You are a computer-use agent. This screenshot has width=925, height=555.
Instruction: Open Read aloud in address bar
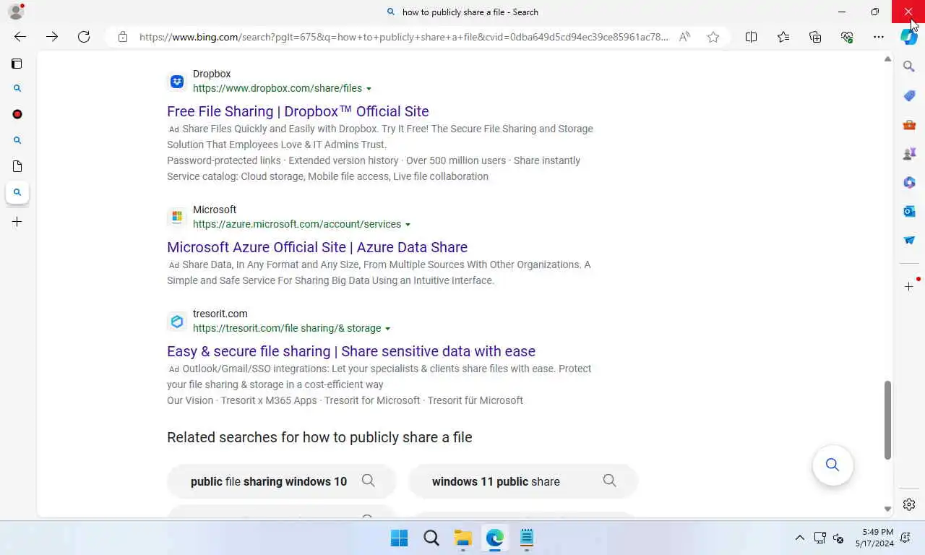(x=684, y=37)
